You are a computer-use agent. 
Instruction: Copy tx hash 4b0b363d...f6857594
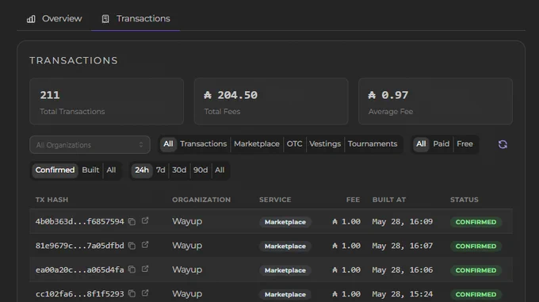click(132, 222)
